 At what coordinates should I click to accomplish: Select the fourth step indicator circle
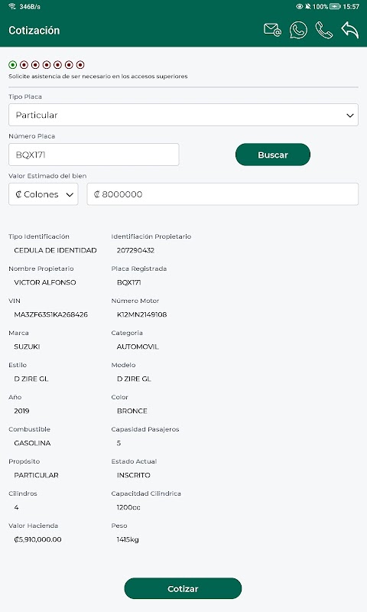(x=47, y=64)
